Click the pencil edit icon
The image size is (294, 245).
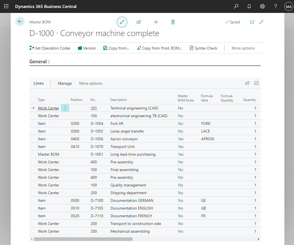(122, 22)
